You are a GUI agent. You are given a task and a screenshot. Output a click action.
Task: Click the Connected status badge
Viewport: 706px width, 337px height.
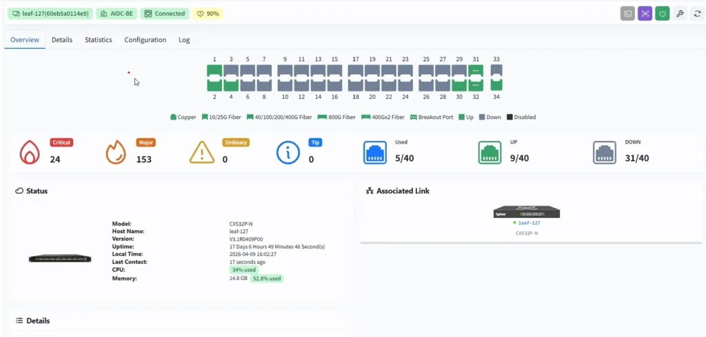[x=165, y=14]
